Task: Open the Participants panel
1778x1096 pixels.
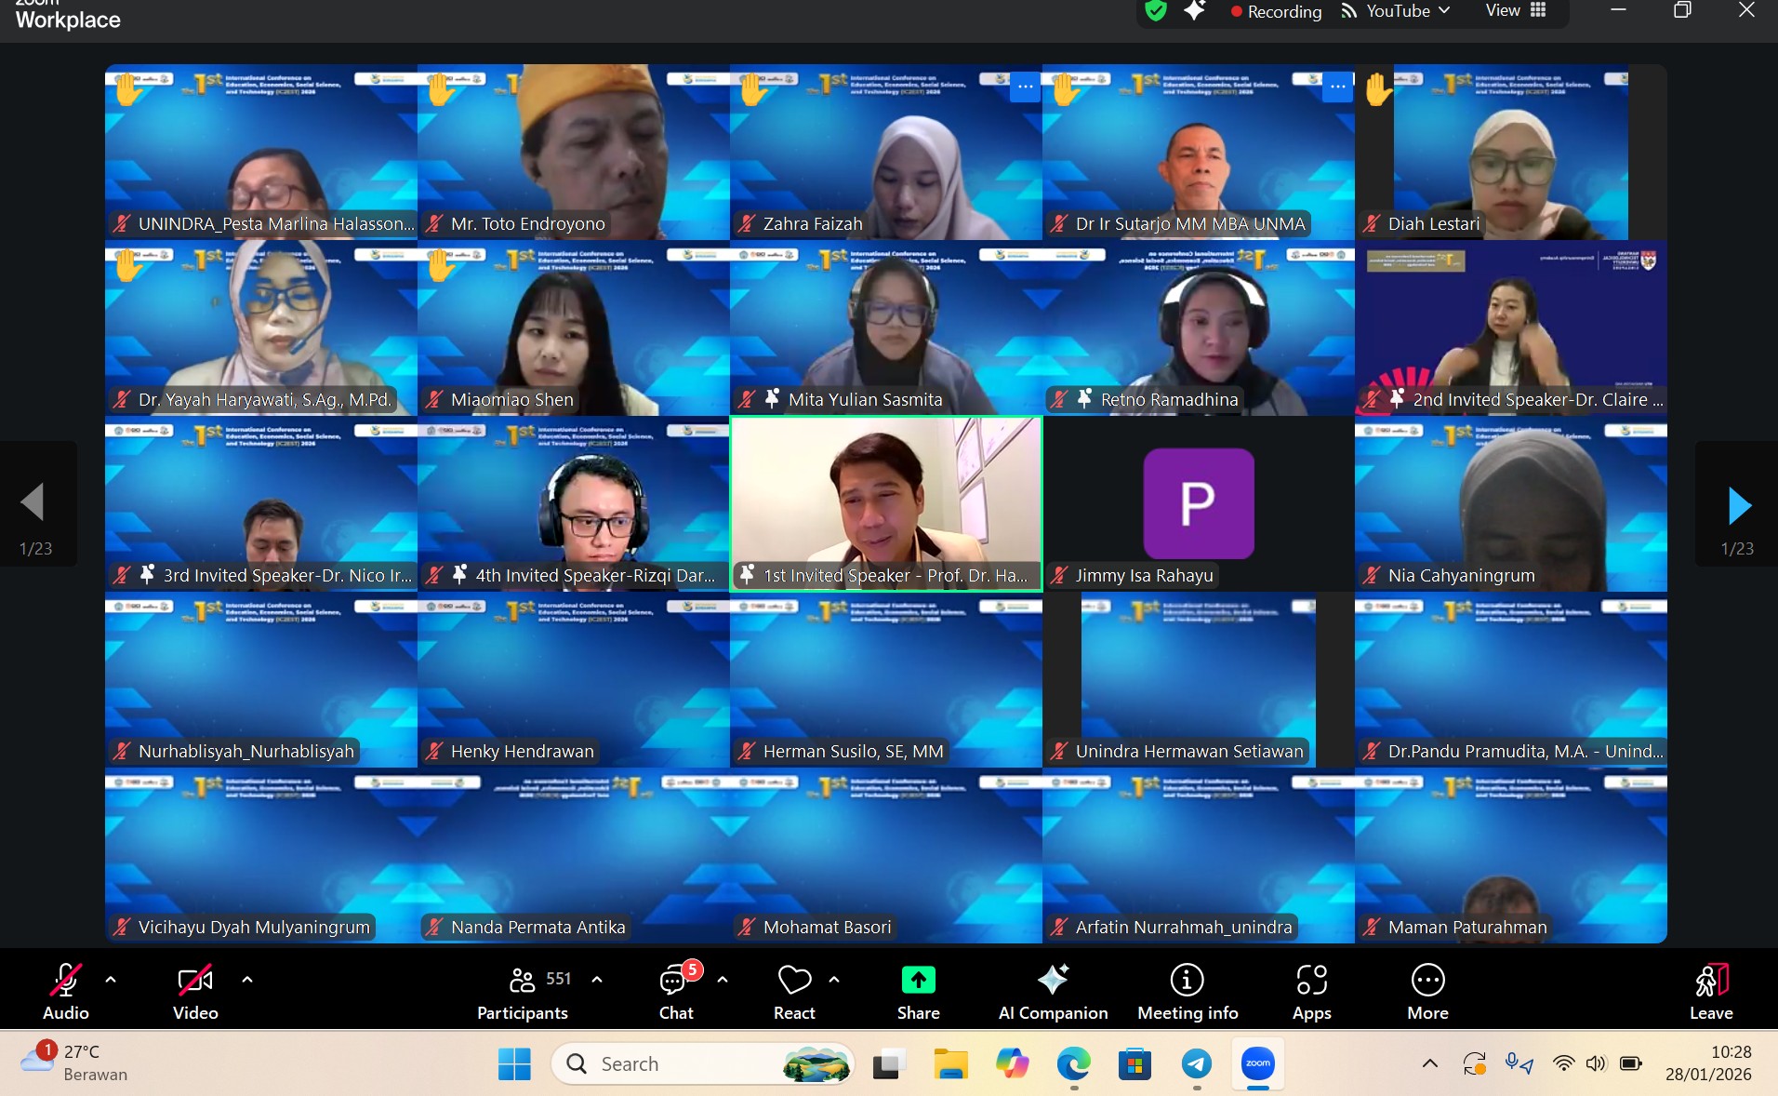Action: tap(521, 991)
